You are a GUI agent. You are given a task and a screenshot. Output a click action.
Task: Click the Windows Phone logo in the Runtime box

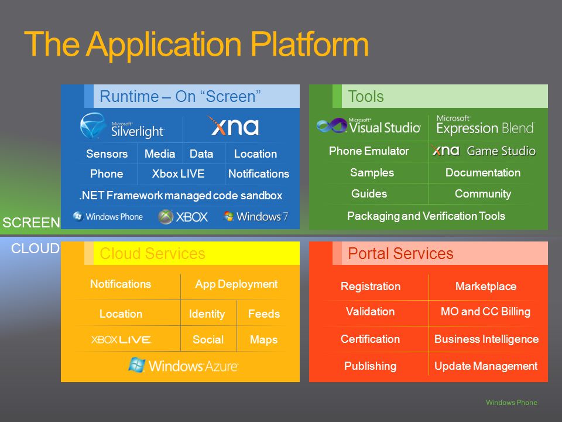(108, 217)
